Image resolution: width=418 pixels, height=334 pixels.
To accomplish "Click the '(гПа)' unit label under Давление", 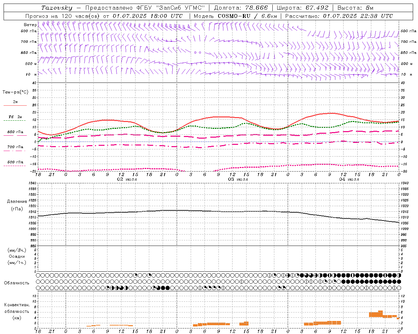I will 17,209.
